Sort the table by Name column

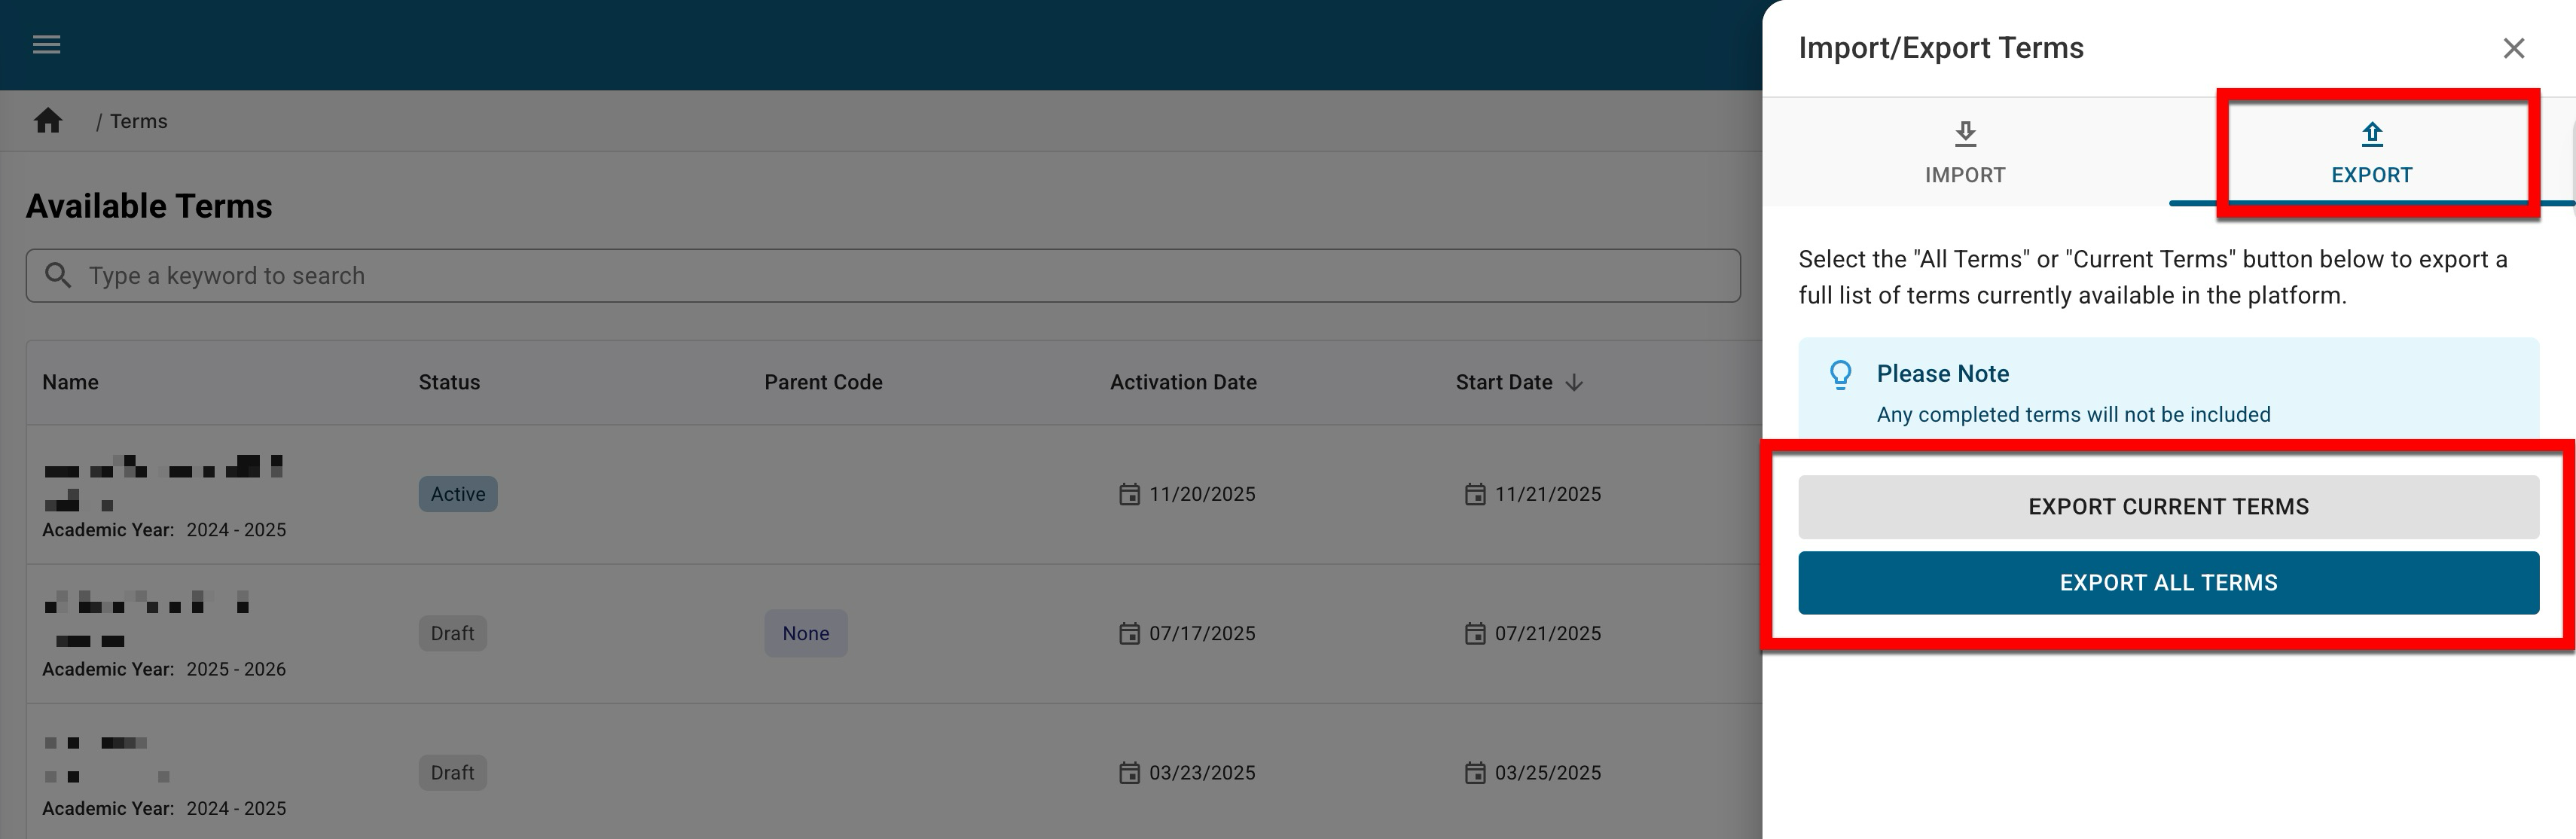pos(70,383)
